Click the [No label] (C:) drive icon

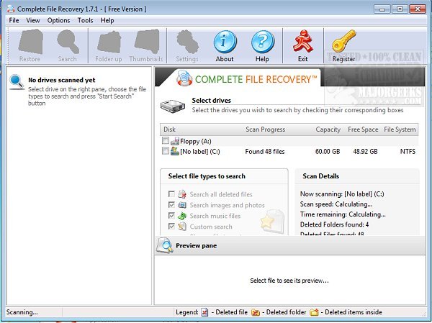pyautogui.click(x=175, y=151)
